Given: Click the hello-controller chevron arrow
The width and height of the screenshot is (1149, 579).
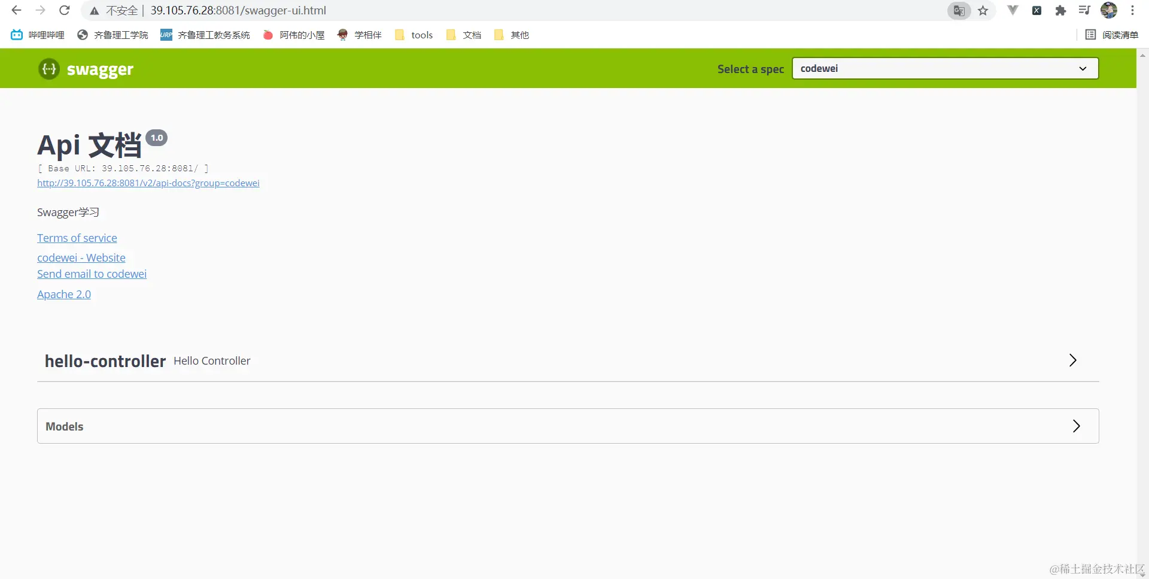Looking at the screenshot, I should (x=1072, y=360).
